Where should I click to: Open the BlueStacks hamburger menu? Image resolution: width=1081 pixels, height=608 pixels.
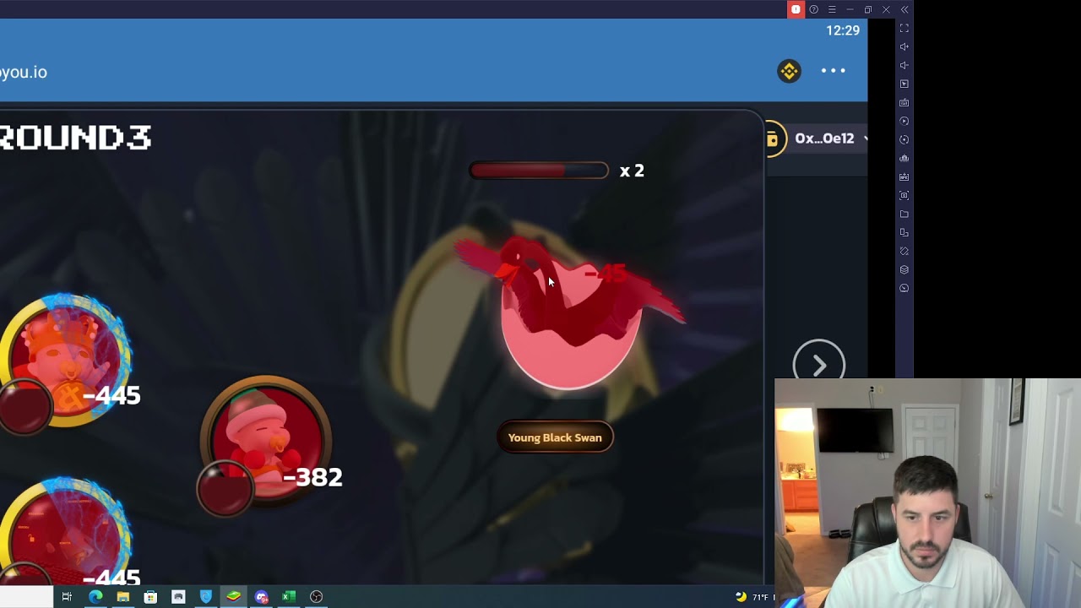(x=832, y=9)
